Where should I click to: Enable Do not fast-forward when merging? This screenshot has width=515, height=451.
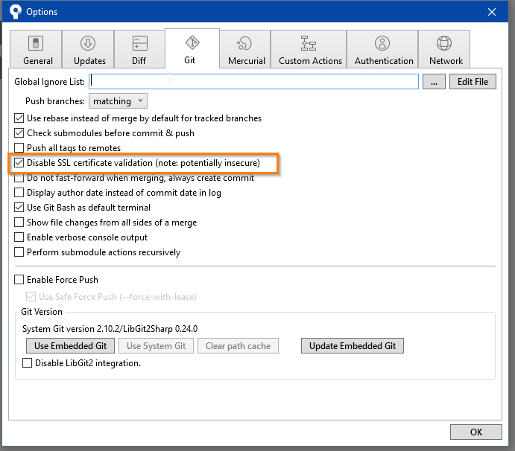19,178
